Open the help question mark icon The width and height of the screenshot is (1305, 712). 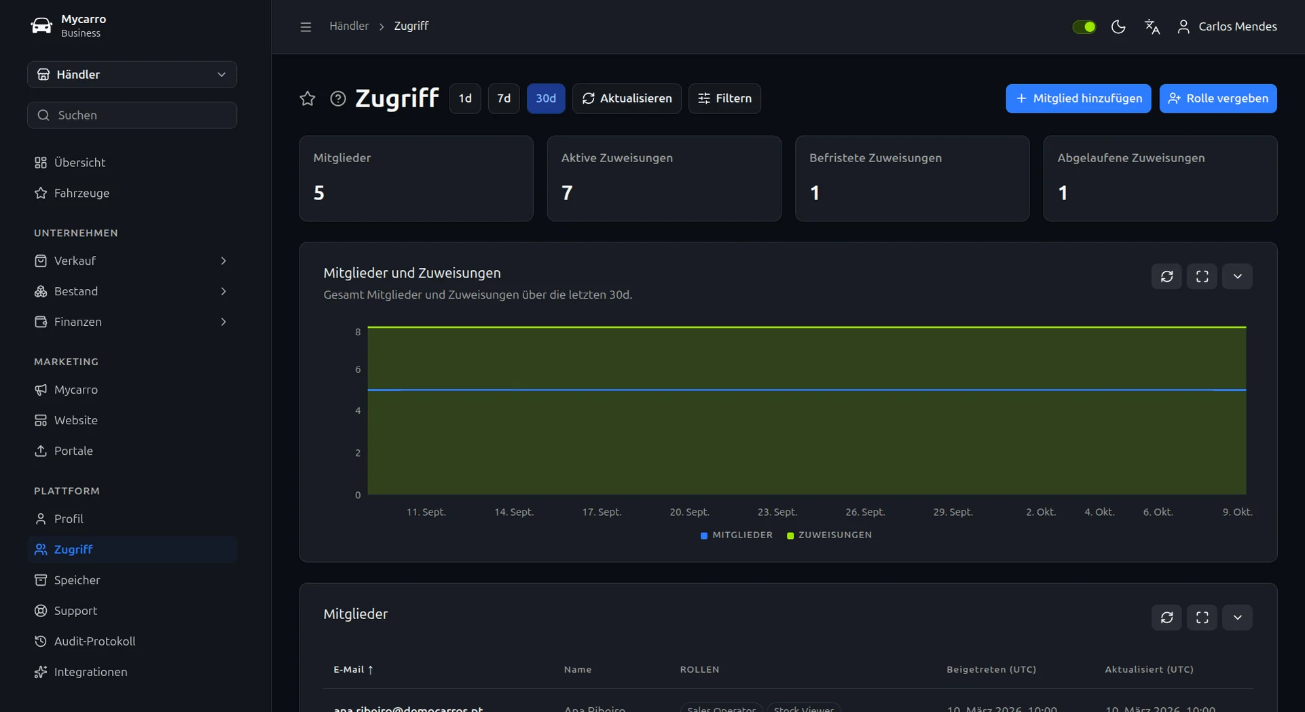point(338,98)
